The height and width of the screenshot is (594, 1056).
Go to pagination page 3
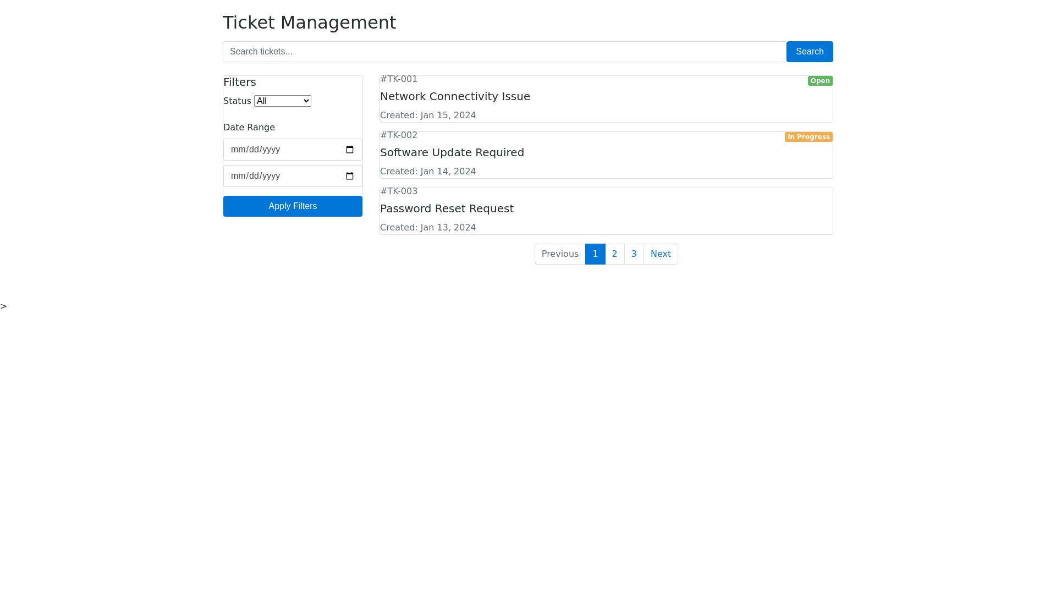(634, 254)
